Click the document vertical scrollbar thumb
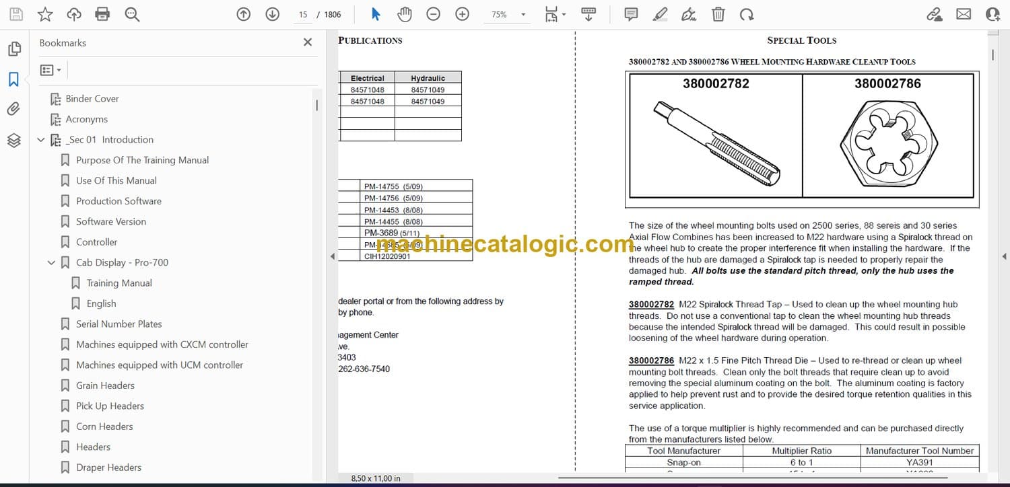1010x487 pixels. (x=992, y=54)
